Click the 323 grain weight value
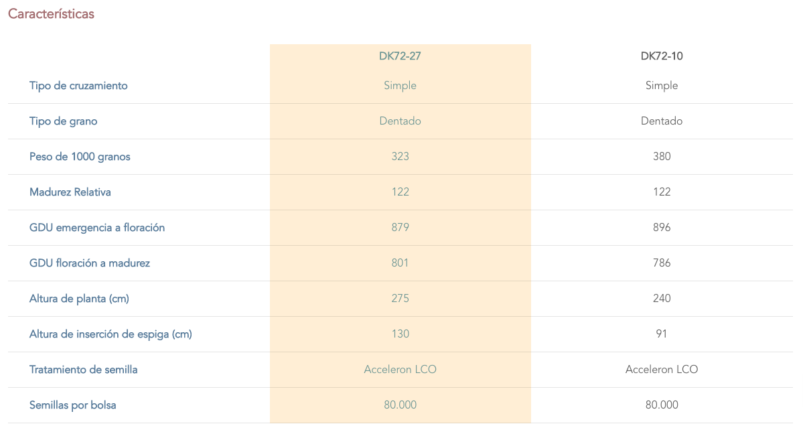This screenshot has width=803, height=434. pyautogui.click(x=400, y=157)
